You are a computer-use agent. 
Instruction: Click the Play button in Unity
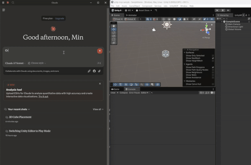pos(217,10)
